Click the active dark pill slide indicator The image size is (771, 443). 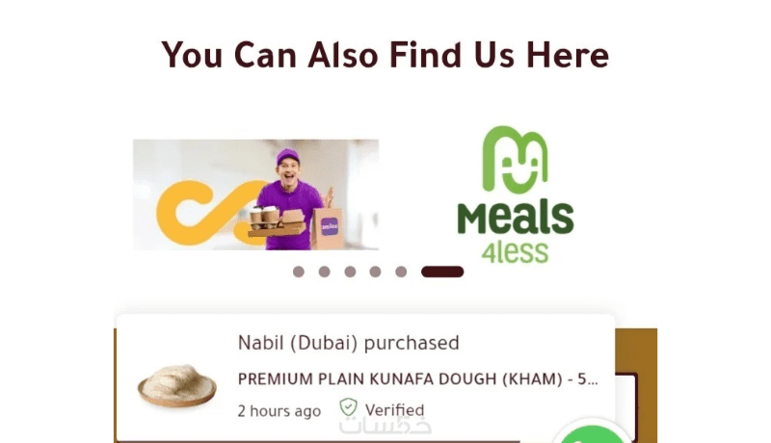pyautogui.click(x=442, y=272)
